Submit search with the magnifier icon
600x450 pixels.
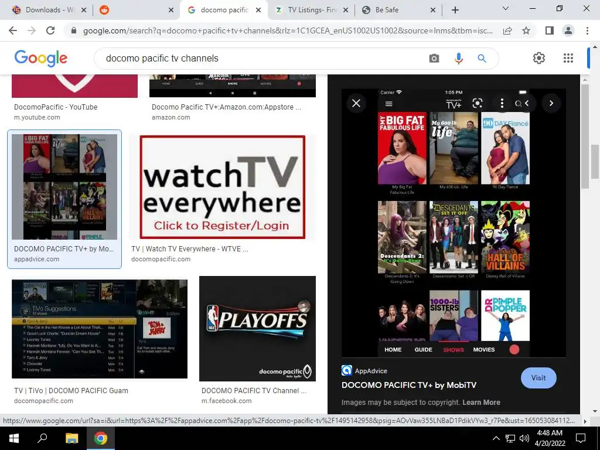[x=482, y=59]
